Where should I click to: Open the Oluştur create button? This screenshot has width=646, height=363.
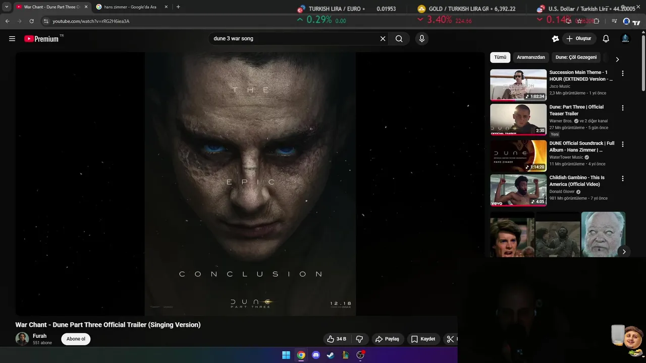(x=579, y=39)
